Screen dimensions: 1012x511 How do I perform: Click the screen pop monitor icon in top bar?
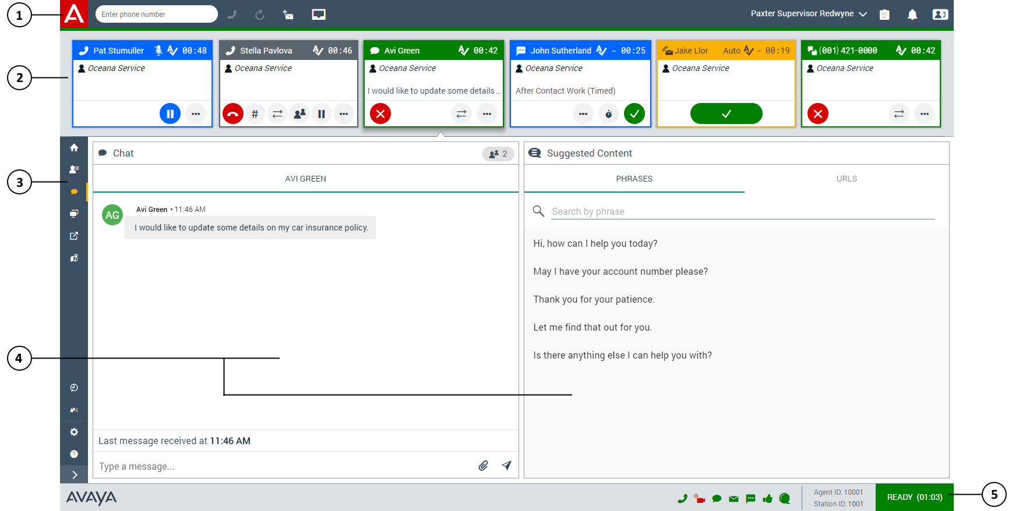click(319, 15)
